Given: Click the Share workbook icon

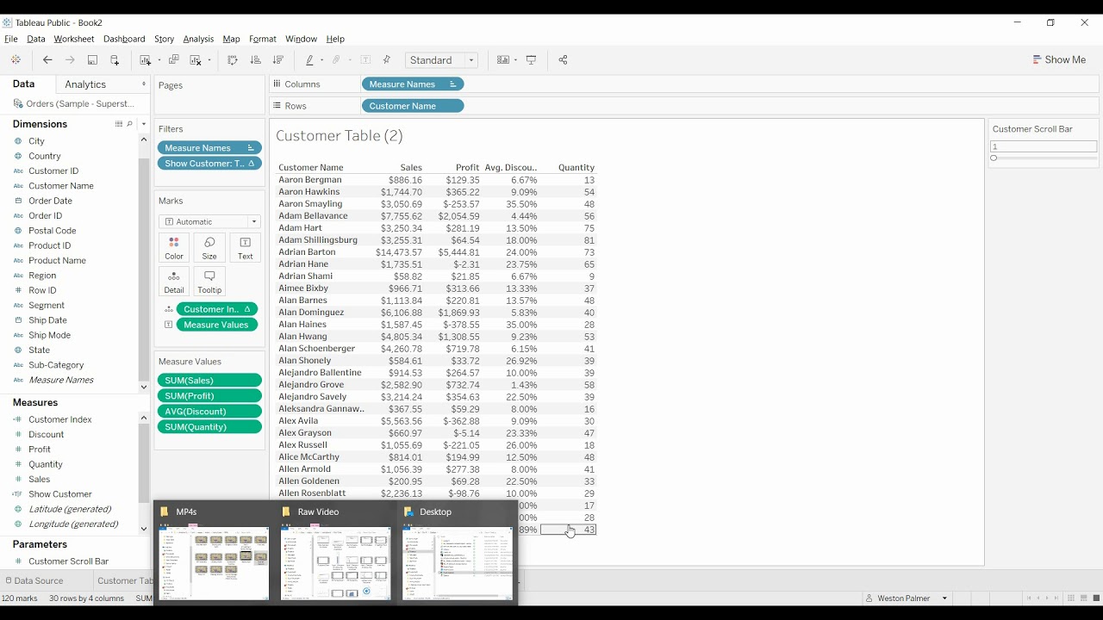Looking at the screenshot, I should click(x=563, y=60).
